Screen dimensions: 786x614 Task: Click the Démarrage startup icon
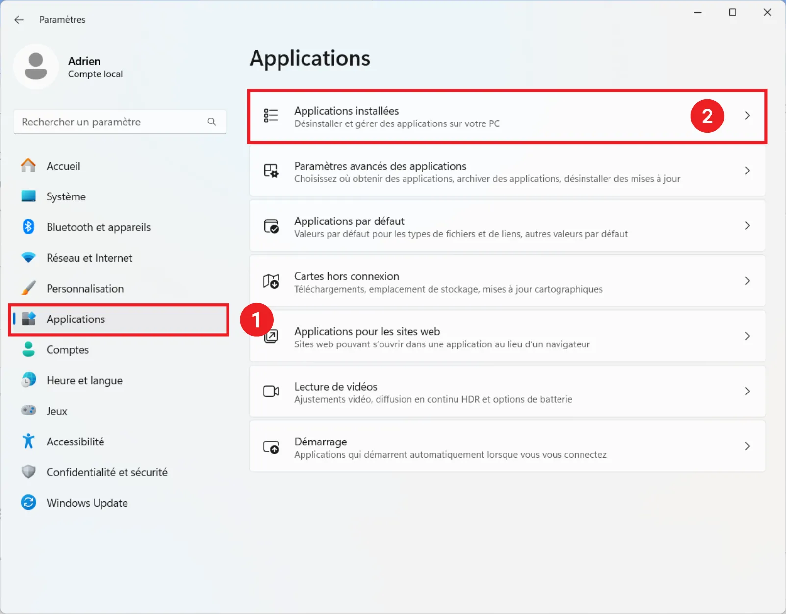(271, 446)
